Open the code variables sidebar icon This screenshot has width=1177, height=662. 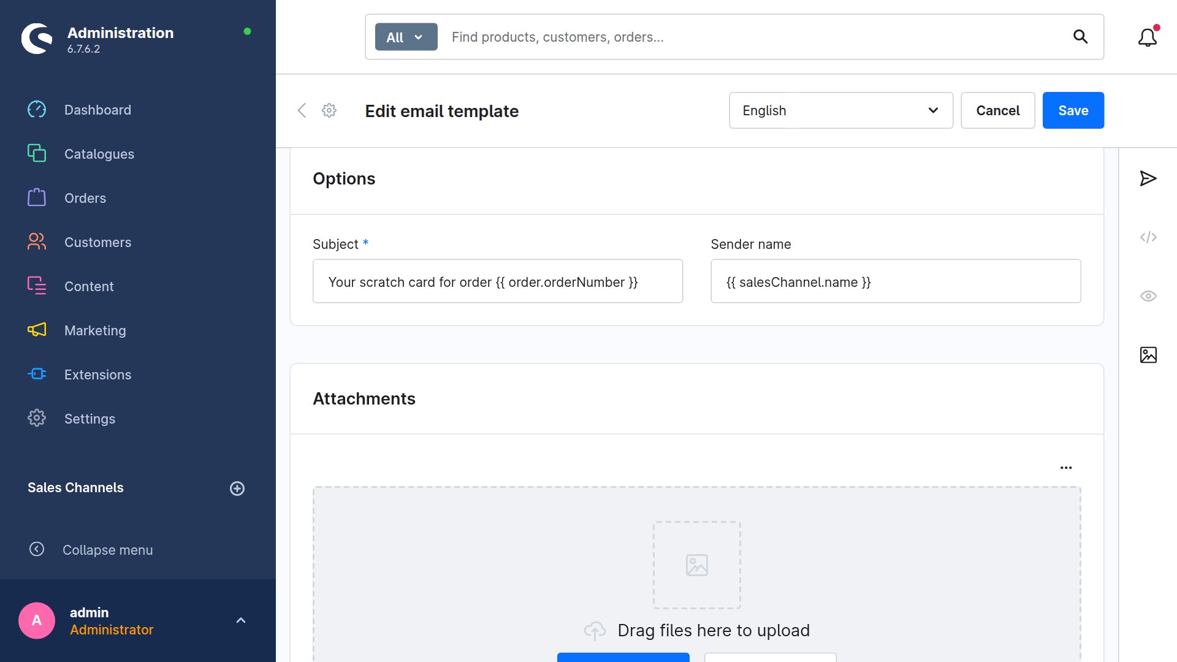click(1148, 237)
